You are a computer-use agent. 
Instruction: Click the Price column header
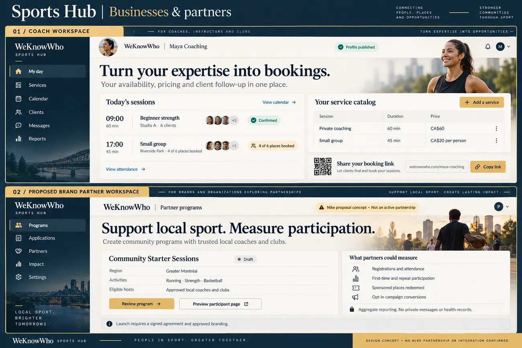[x=435, y=116]
